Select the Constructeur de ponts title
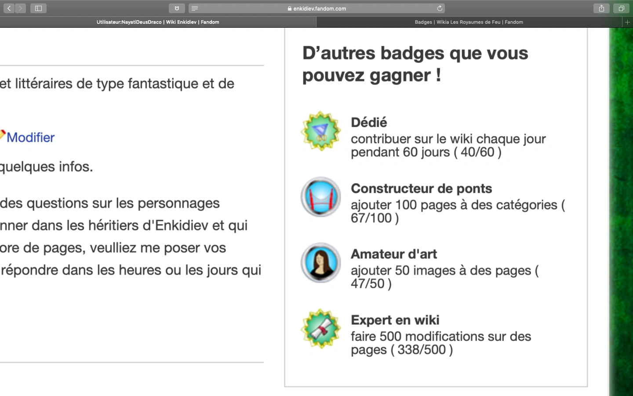633x396 pixels. (421, 188)
